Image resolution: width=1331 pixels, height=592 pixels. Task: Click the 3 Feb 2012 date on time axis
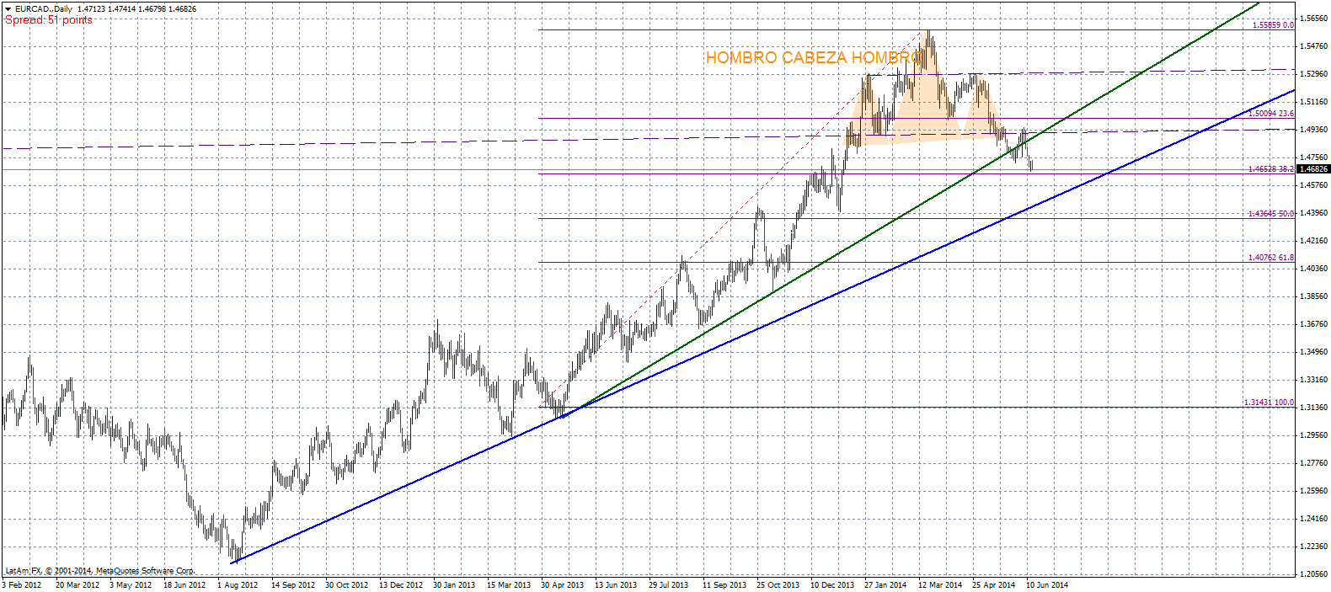tap(22, 585)
